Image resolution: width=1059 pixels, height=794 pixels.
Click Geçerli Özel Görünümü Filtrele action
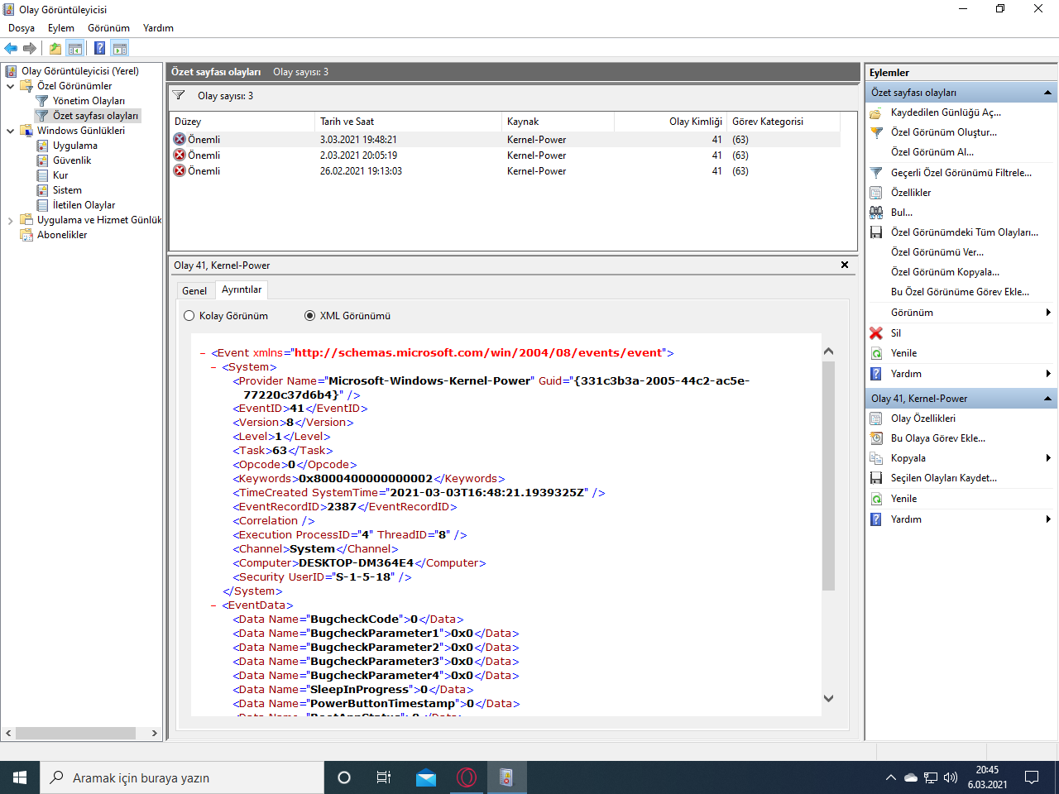(x=961, y=173)
